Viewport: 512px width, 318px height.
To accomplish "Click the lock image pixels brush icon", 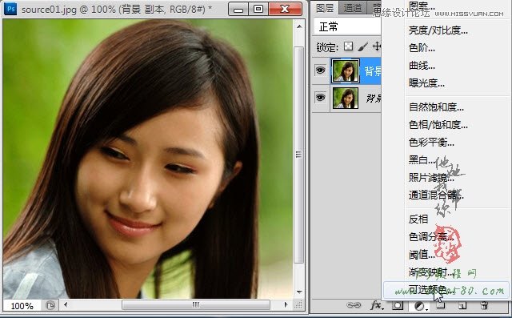I will 362,46.
